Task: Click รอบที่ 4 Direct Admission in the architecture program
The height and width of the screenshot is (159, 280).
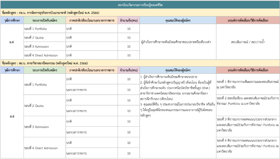Action: coord(41,148)
